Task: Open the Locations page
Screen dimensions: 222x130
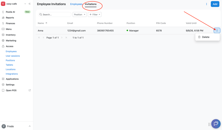Action: coord(11,69)
